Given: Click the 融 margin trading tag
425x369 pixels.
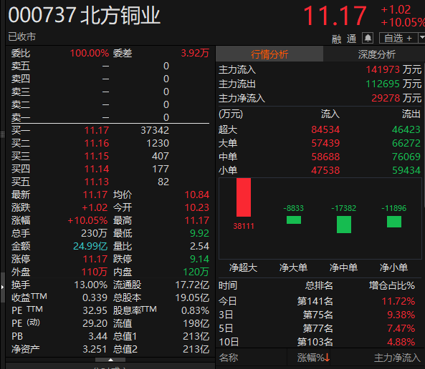Looking at the screenshot, I should tap(336, 39).
